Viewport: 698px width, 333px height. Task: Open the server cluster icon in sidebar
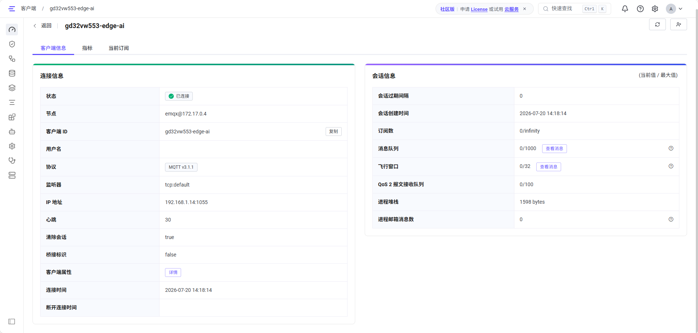[x=12, y=175]
